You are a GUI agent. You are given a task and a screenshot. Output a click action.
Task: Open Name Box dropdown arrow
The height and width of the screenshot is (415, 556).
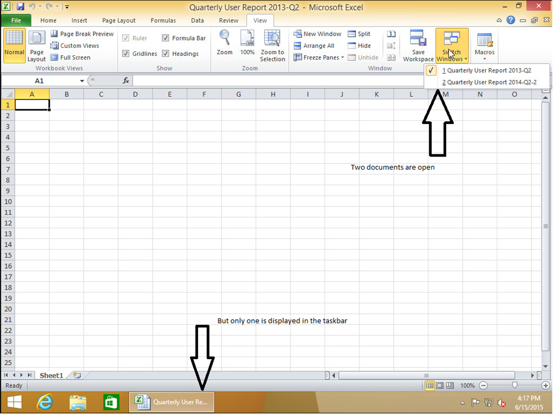82,81
